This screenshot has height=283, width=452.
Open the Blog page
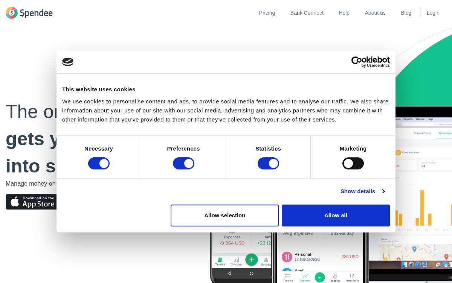pyautogui.click(x=406, y=13)
